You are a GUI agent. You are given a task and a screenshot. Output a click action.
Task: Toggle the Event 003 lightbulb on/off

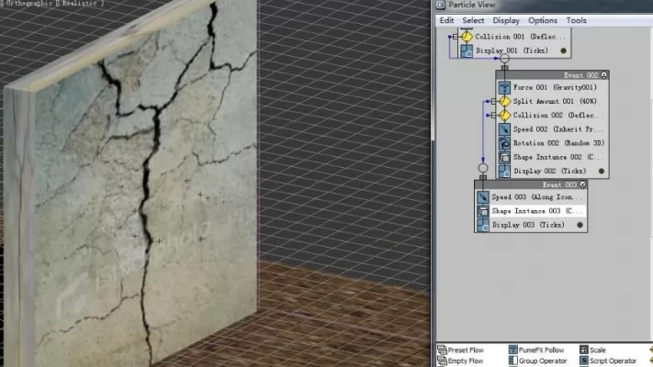tap(582, 184)
